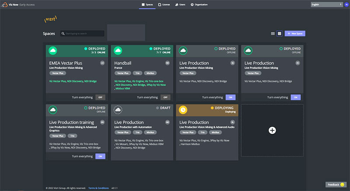Turn everything OFF for Handball space
Screen dimensions: 350x191
[165, 97]
